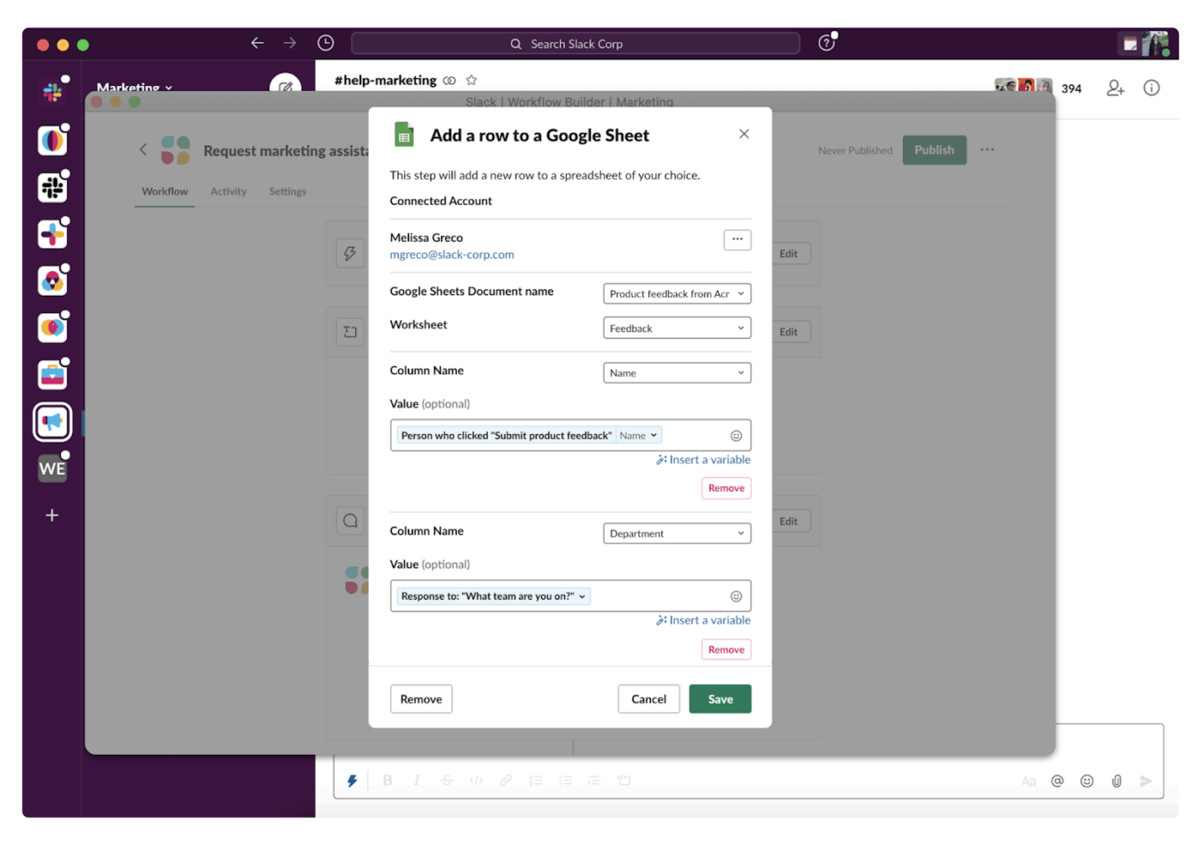The width and height of the screenshot is (1204, 845).
Task: Click the @ mention icon
Action: point(1057,781)
